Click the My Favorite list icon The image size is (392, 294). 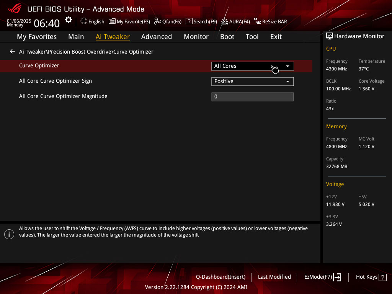point(112,21)
